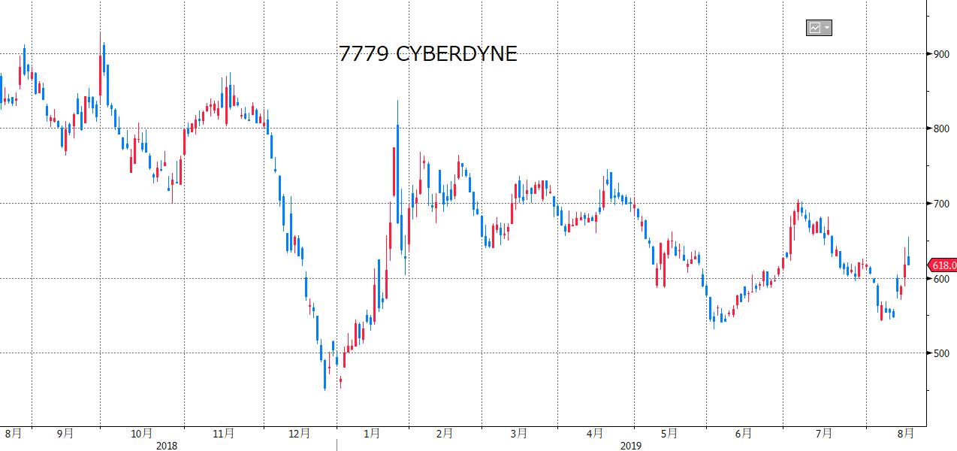Open the chart type dropdown arrow

click(x=827, y=29)
